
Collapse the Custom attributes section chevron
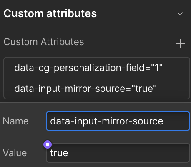pos(180,14)
